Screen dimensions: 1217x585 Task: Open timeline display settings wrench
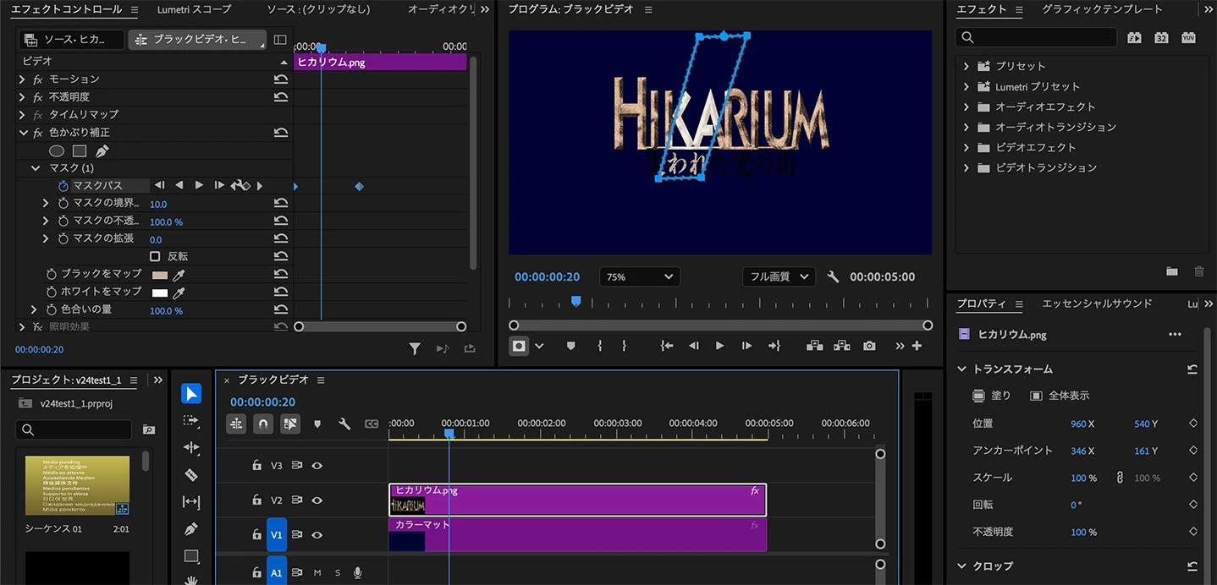pyautogui.click(x=344, y=424)
